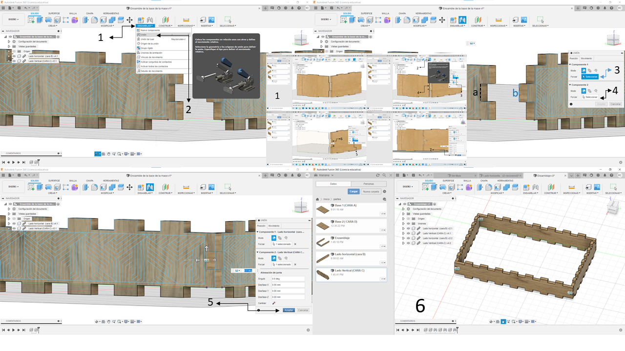
Task: Expand the CREAR menu in top-left window
Action: coord(52,25)
